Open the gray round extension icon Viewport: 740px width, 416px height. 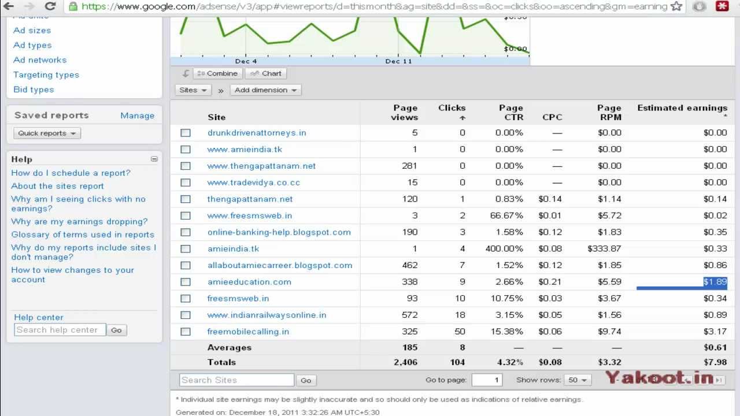[700, 6]
